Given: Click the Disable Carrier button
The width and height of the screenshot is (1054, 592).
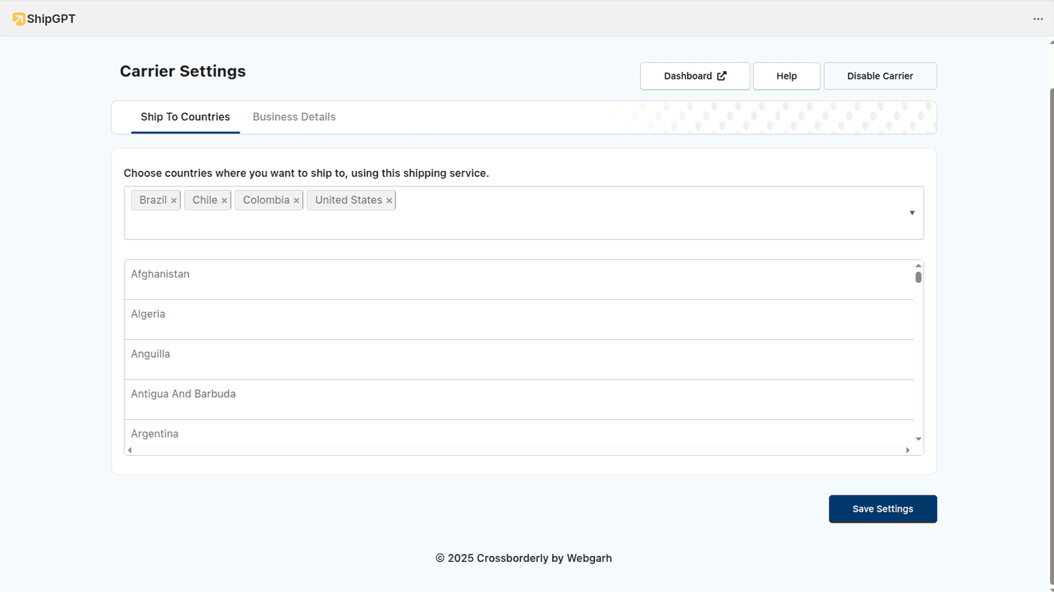Looking at the screenshot, I should pyautogui.click(x=880, y=76).
